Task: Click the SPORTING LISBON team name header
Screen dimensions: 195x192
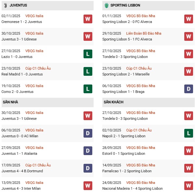Action: pyautogui.click(x=125, y=6)
